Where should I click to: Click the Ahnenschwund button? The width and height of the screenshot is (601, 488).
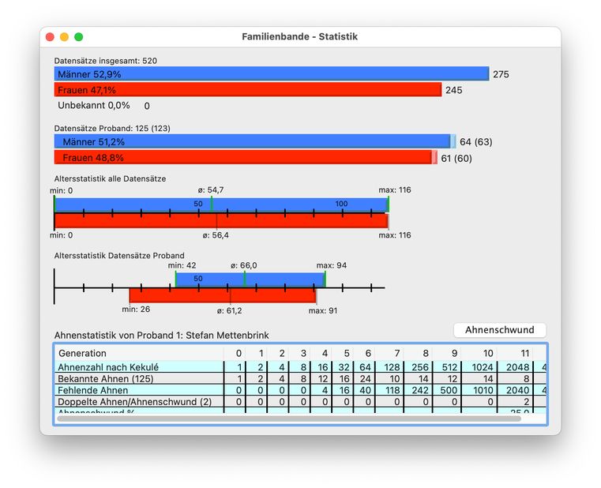coord(499,330)
